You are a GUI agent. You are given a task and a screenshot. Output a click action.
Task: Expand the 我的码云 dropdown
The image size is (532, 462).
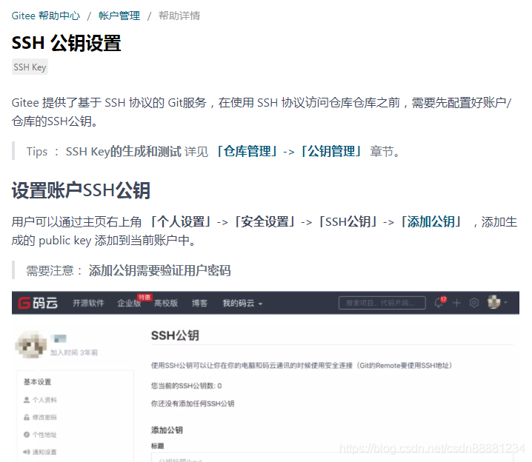point(242,303)
